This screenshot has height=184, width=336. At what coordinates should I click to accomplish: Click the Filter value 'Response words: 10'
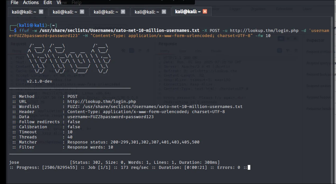tap(90, 147)
